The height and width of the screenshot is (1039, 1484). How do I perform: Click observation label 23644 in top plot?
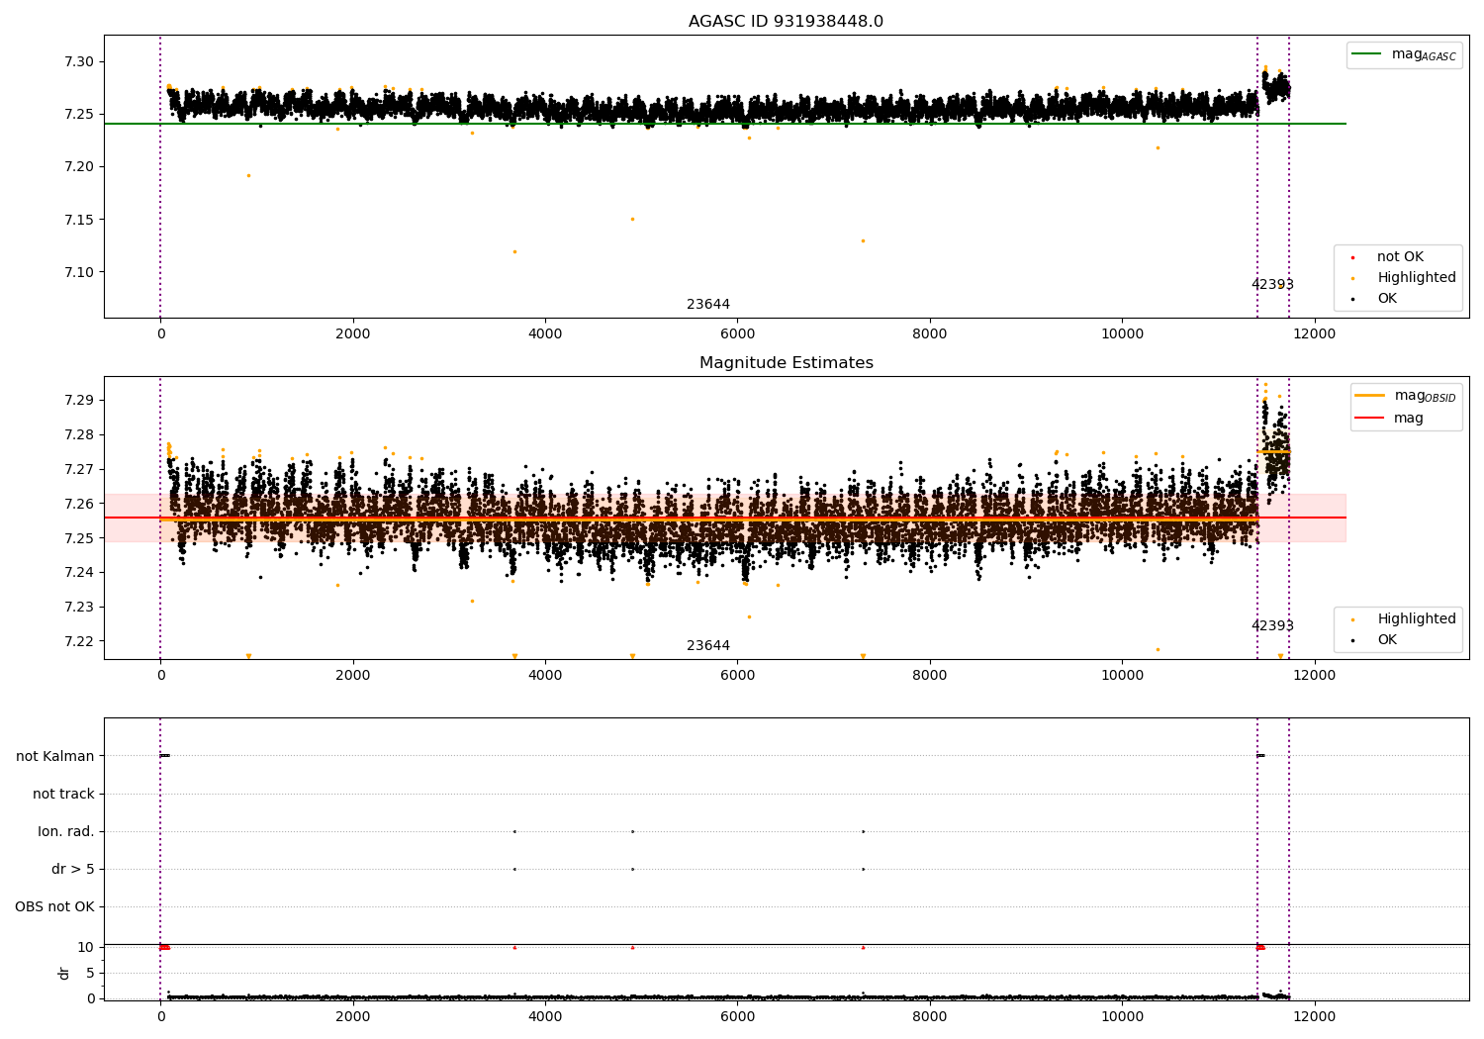(708, 305)
